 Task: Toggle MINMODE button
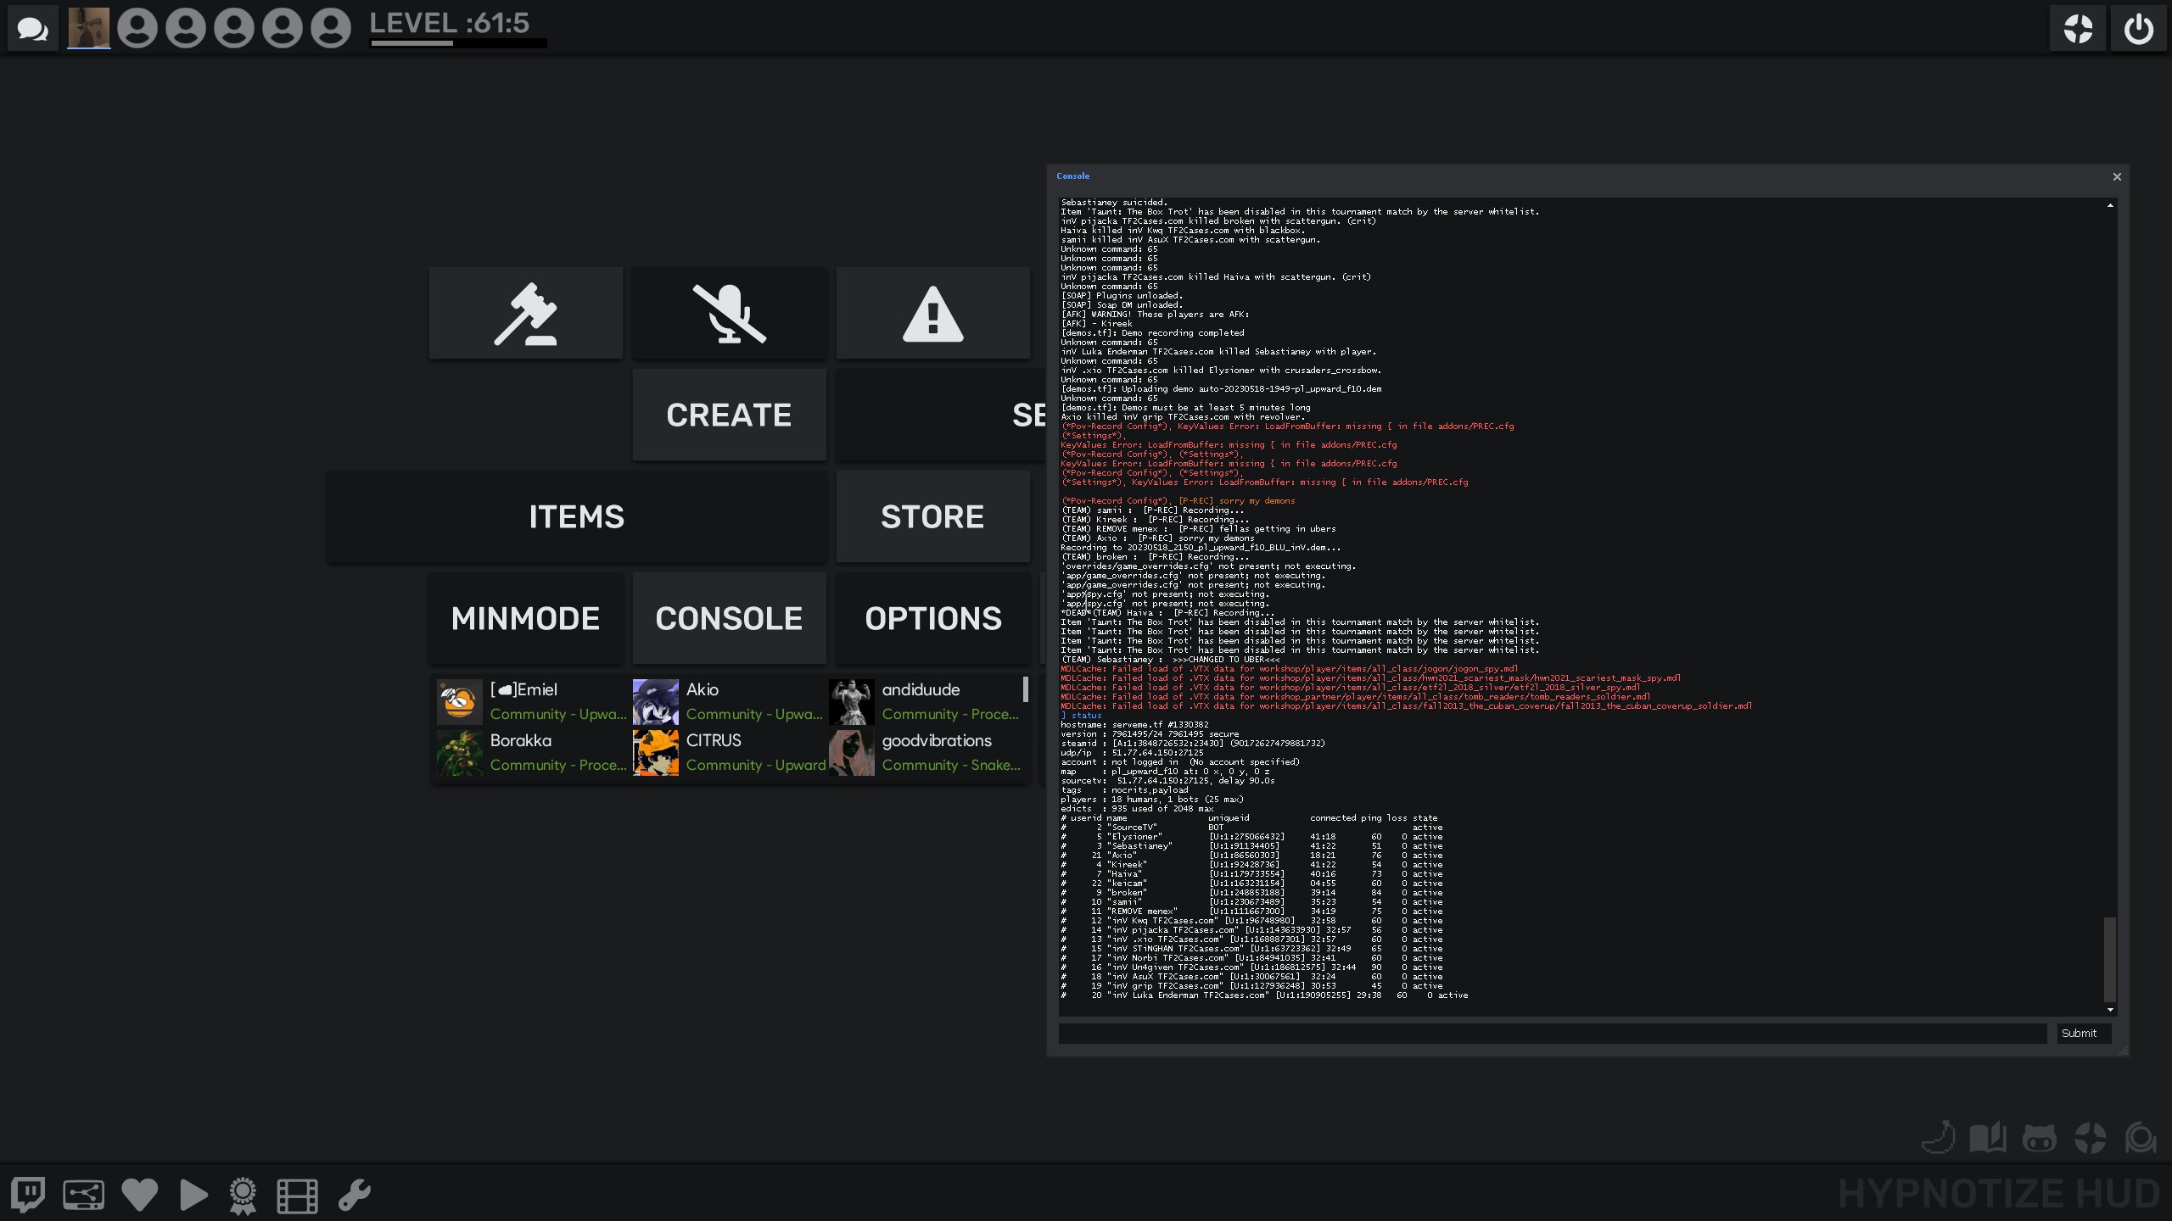point(525,618)
